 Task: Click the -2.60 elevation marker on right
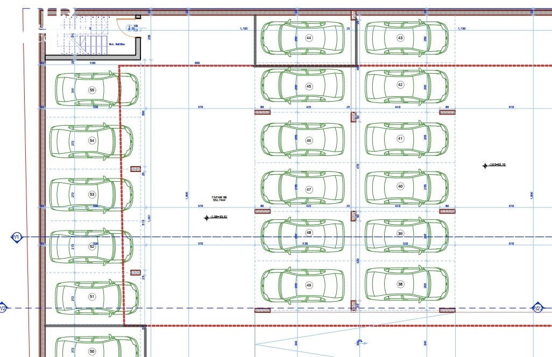coord(494,165)
